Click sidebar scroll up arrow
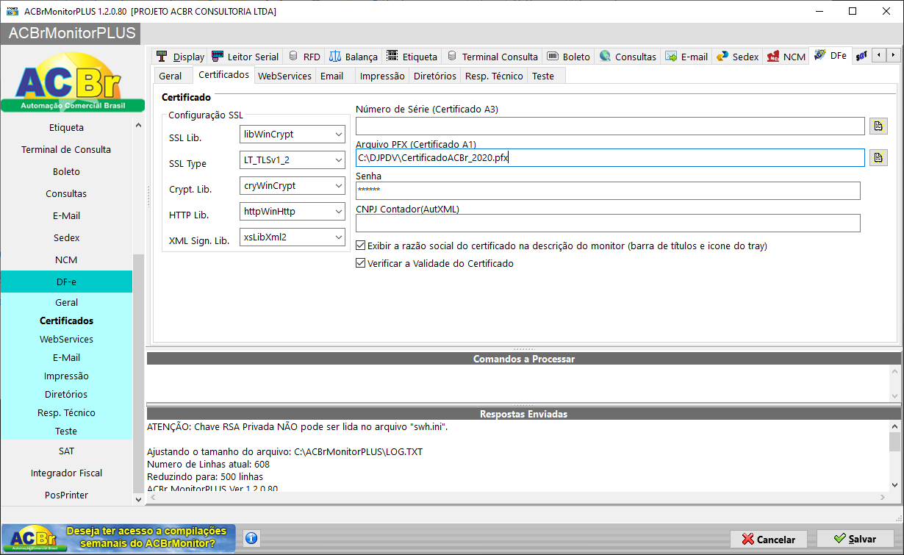The image size is (904, 555). [138, 126]
